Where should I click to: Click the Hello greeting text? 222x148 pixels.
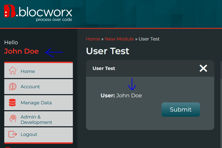click(11, 42)
